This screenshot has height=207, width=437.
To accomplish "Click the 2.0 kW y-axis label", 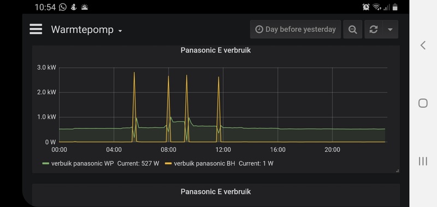I will click(x=46, y=92).
